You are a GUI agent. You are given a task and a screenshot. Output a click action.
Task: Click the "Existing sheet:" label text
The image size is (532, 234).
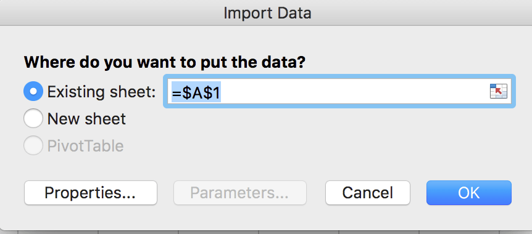pyautogui.click(x=101, y=92)
